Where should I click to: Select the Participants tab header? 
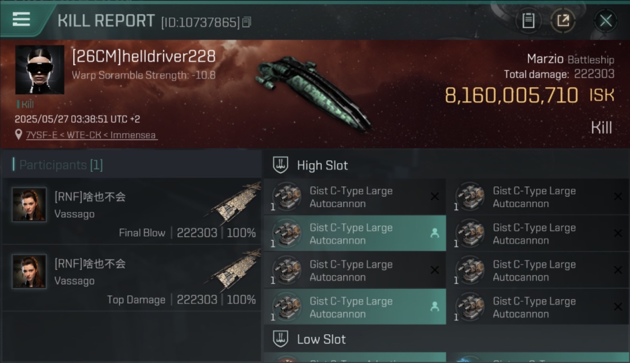click(58, 165)
